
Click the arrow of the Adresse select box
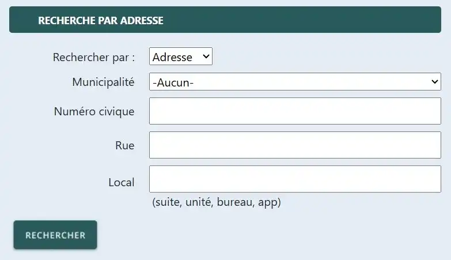pos(206,57)
